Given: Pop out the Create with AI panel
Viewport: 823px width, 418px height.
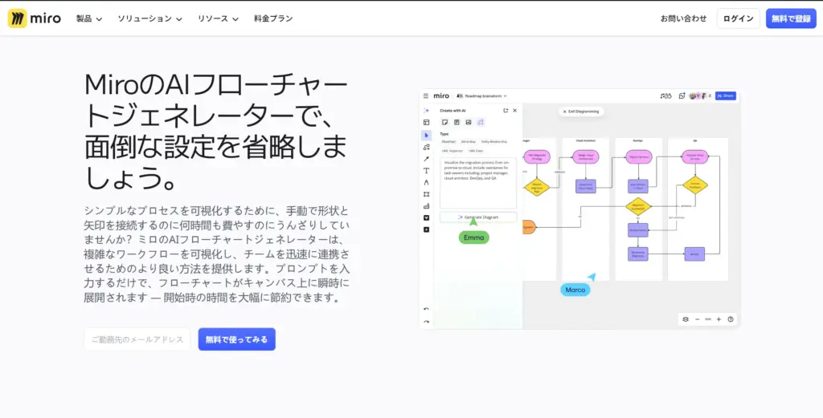Looking at the screenshot, I should tap(506, 111).
